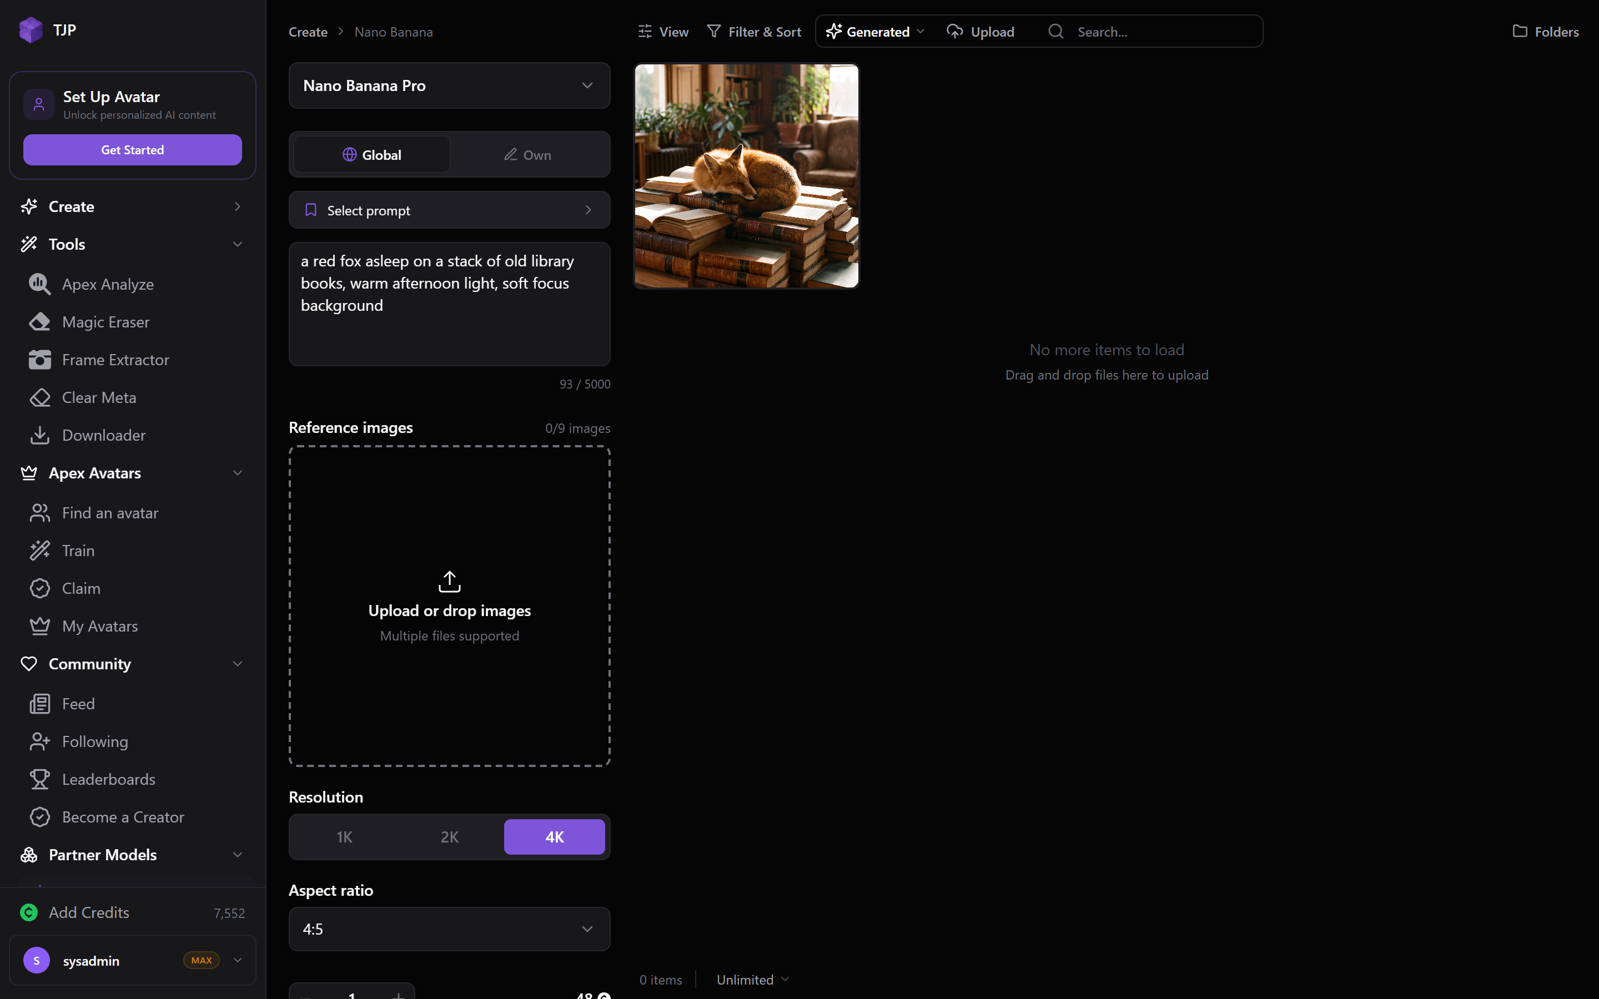This screenshot has width=1599, height=999.
Task: Click the Set Up Avatar person icon
Action: click(38, 104)
